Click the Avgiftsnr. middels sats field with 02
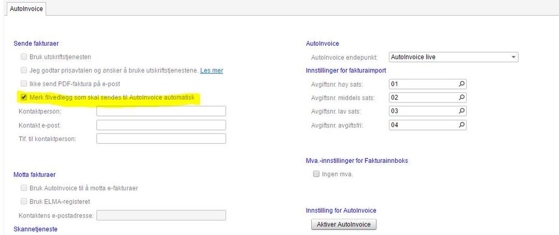The image size is (559, 235). (428, 97)
